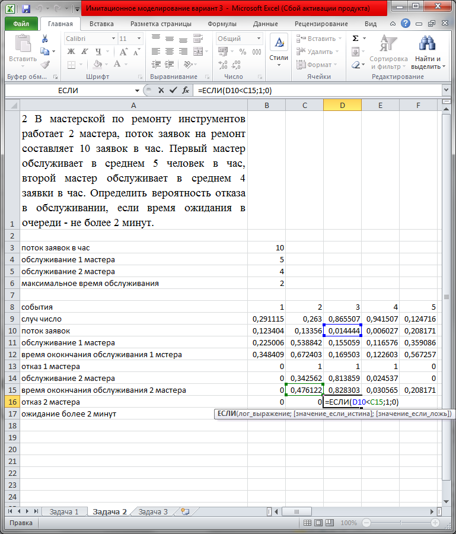
Task: Expand the formula bar
Action: pos(446,90)
